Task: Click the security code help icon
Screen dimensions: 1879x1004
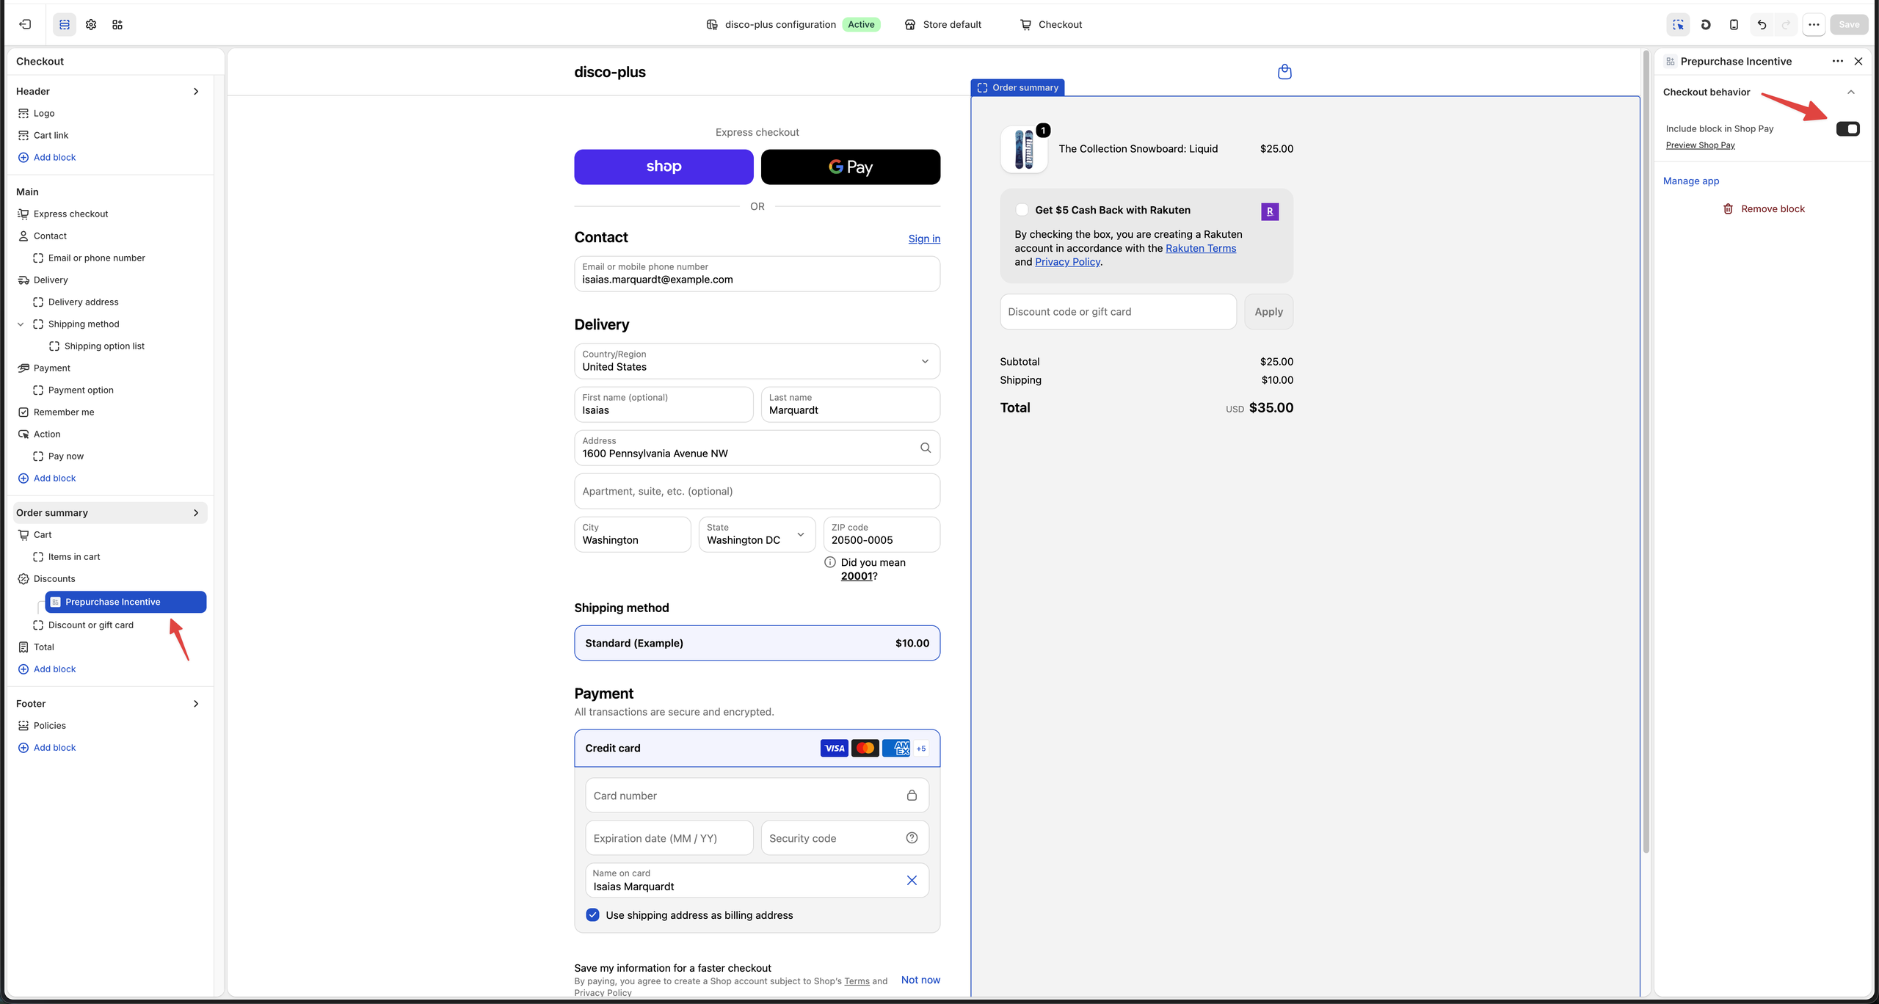Action: [912, 837]
